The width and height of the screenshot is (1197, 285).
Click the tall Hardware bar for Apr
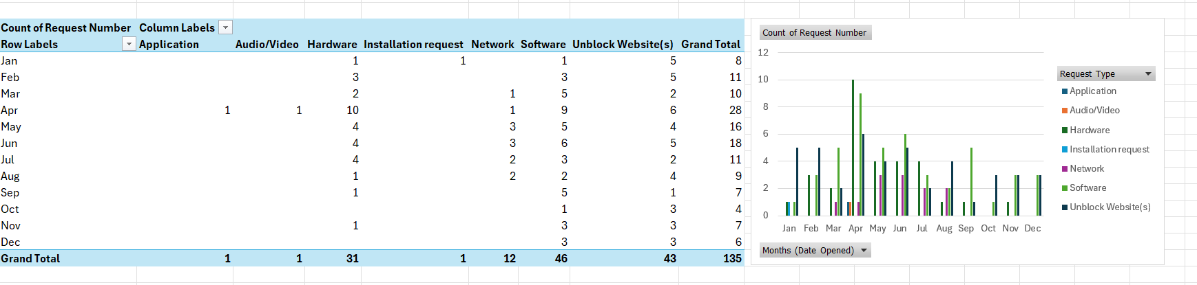point(853,148)
